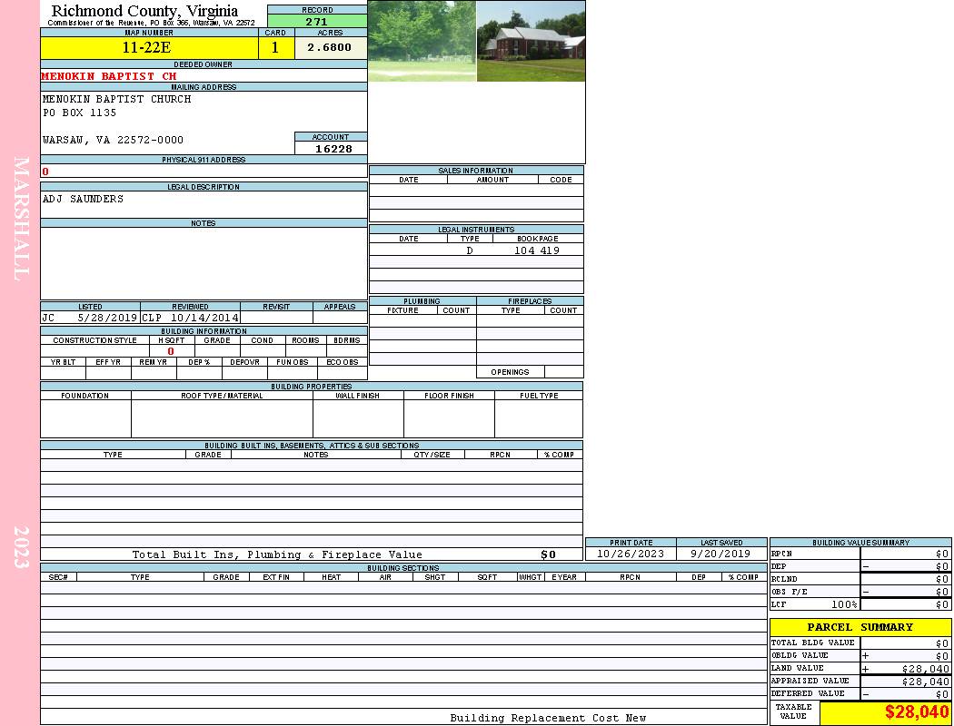This screenshot has width=954, height=726.
Task: Select the red Taxable Value $28,040
Action: pos(916,712)
